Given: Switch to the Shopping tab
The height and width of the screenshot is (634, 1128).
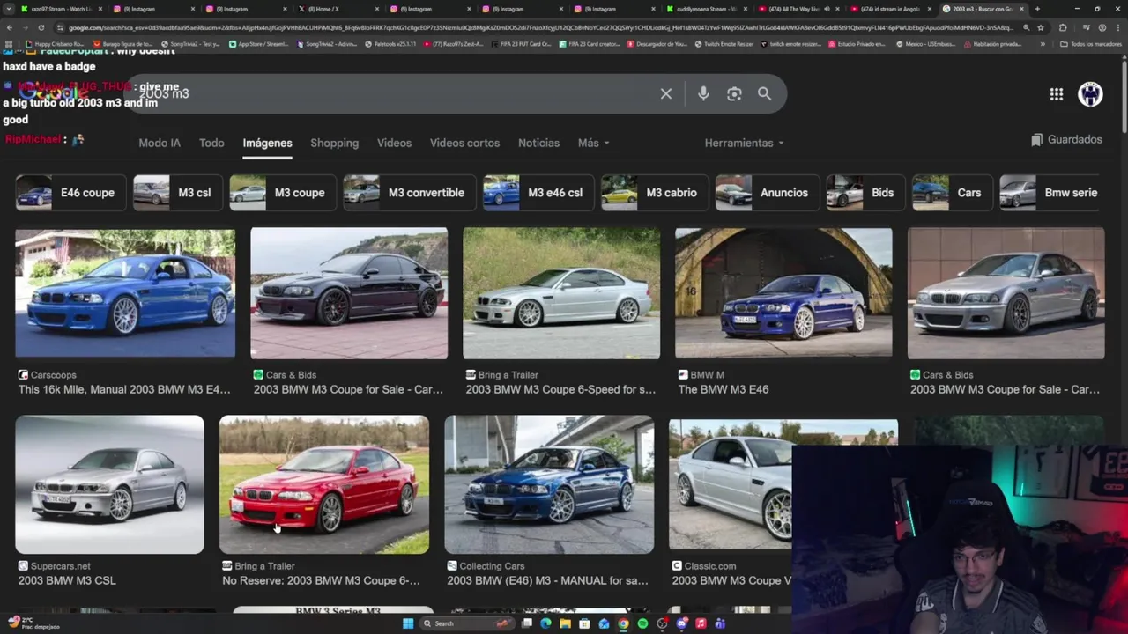Looking at the screenshot, I should [334, 143].
